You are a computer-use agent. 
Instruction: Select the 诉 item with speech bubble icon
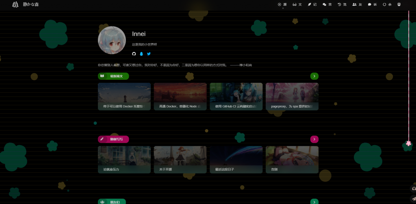pyautogui.click(x=372, y=4)
